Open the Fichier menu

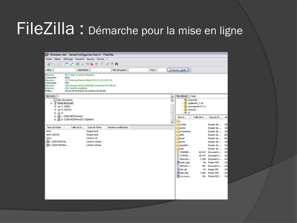coord(49,59)
